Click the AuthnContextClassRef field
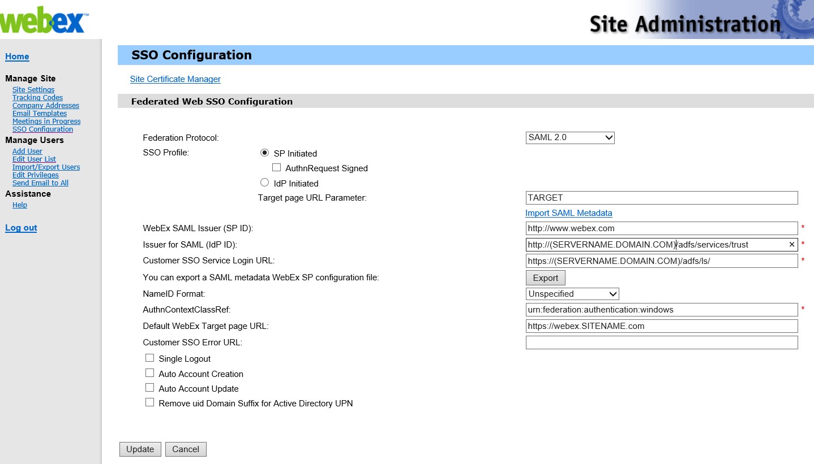This screenshot has height=464, width=814. (662, 310)
